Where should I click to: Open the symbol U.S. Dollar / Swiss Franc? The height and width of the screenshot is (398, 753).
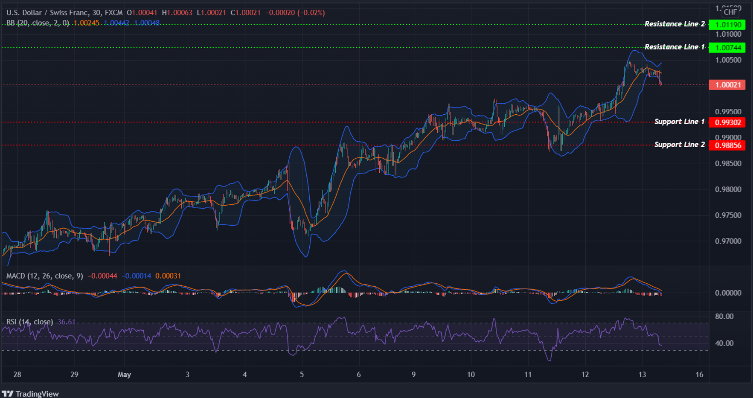pyautogui.click(x=47, y=12)
